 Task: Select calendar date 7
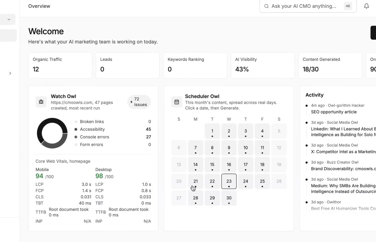click(x=195, y=148)
